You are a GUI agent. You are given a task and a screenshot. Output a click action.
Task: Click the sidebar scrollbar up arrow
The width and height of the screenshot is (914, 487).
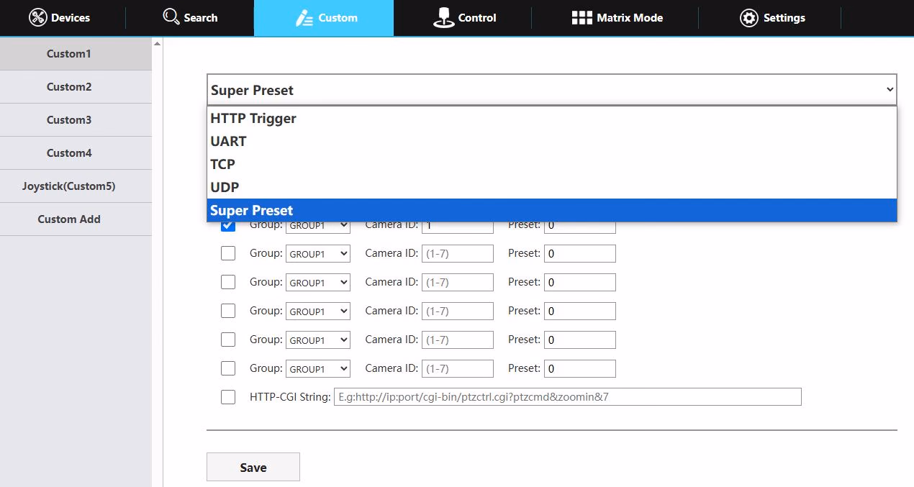pos(158,43)
